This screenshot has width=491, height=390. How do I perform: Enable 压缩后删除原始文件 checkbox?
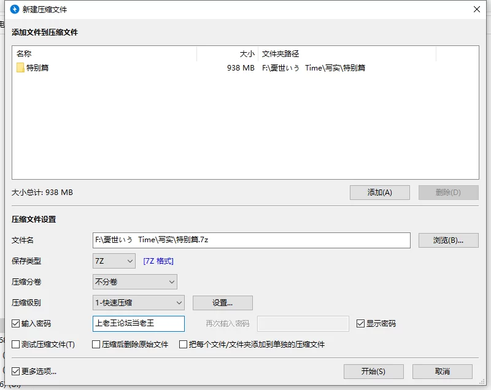tap(96, 345)
